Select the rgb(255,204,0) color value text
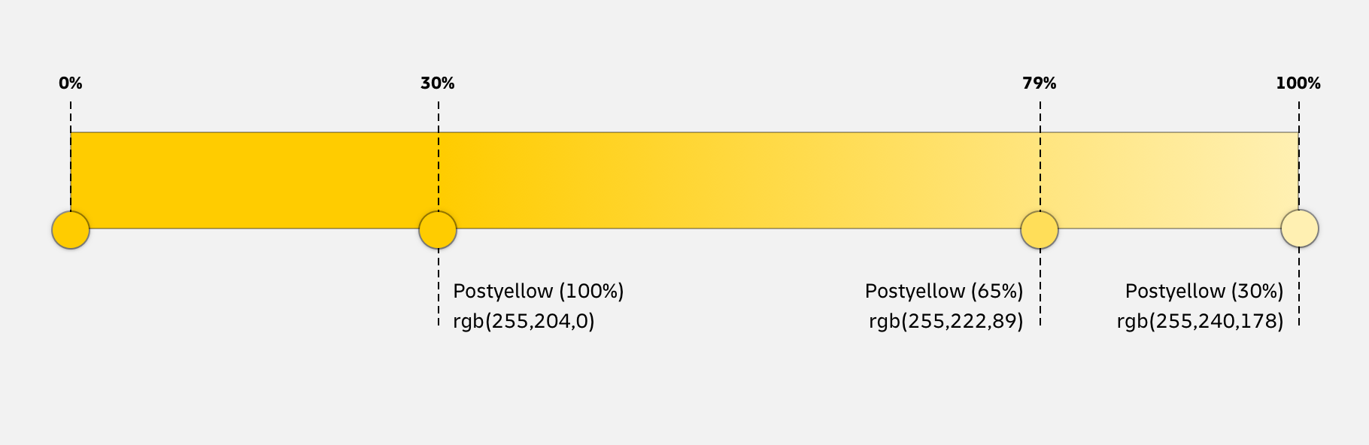Screen dimensions: 1369x445 click(524, 322)
